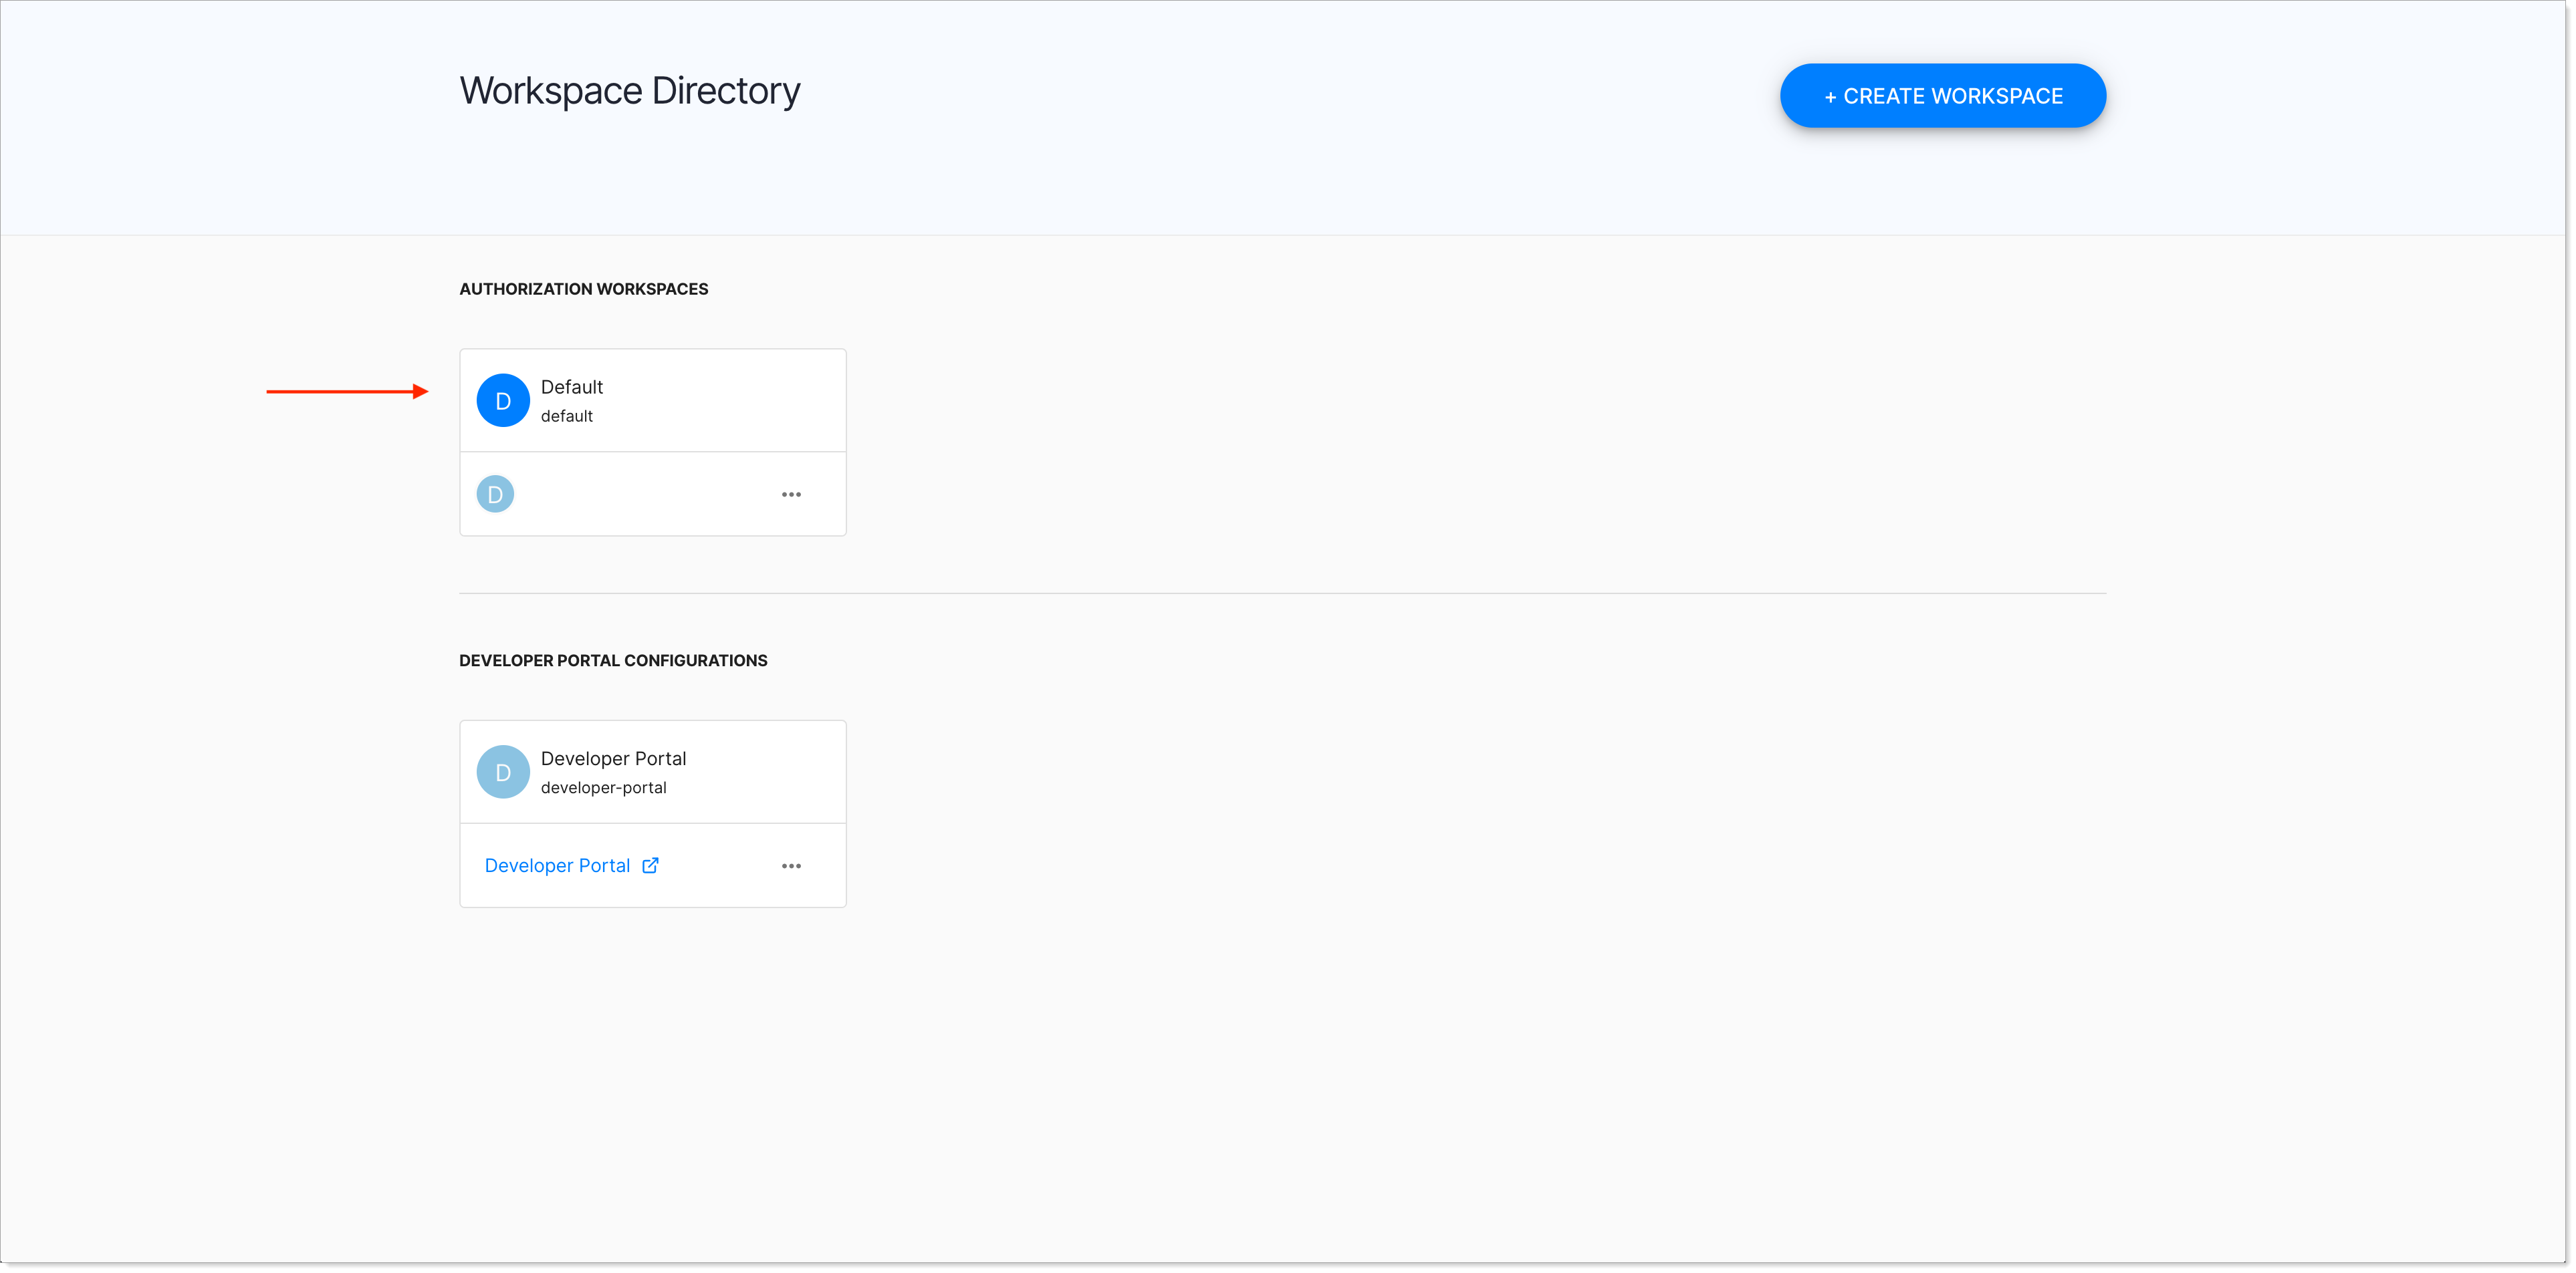
Task: Click the 'Default' workspace name
Action: [x=572, y=387]
